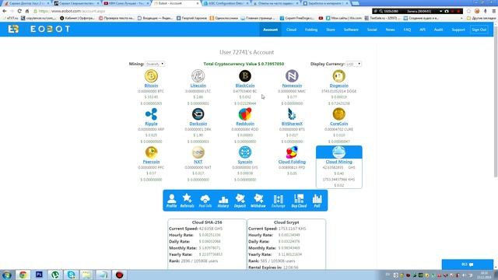498x280 pixels.
Task: Open the Cloud nav item
Action: click(x=291, y=30)
